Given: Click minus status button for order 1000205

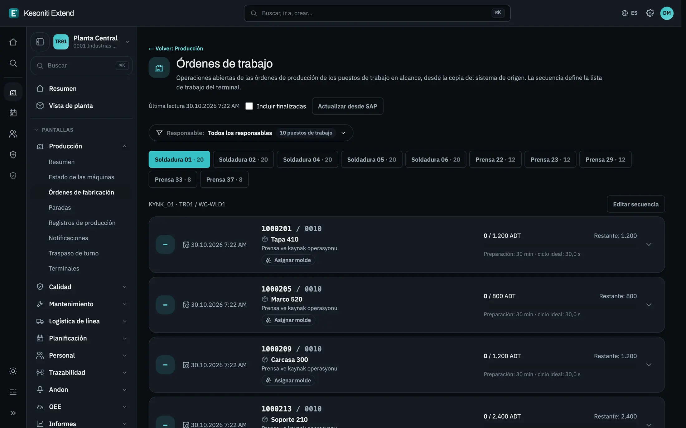Looking at the screenshot, I should pyautogui.click(x=165, y=305).
